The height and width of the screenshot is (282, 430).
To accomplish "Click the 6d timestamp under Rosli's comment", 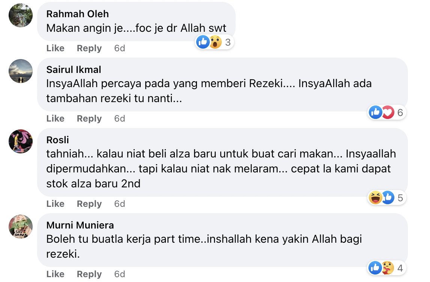I will 119,204.
